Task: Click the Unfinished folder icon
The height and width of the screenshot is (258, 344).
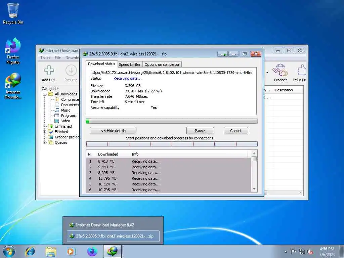Action: (51, 126)
